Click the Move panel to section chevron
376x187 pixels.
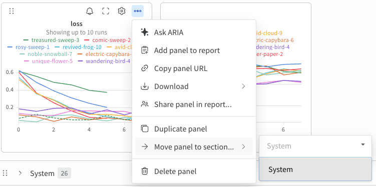click(243, 146)
